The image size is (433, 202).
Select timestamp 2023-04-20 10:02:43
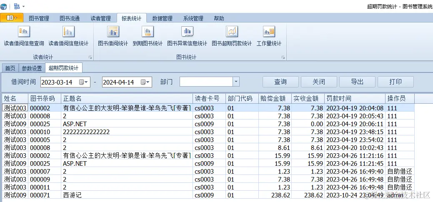[x=355, y=147]
